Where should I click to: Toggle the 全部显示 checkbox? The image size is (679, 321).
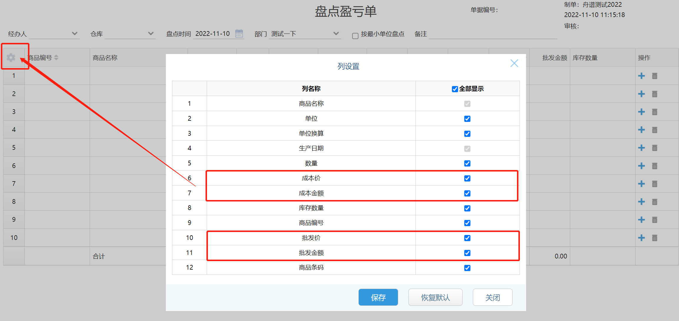(455, 89)
